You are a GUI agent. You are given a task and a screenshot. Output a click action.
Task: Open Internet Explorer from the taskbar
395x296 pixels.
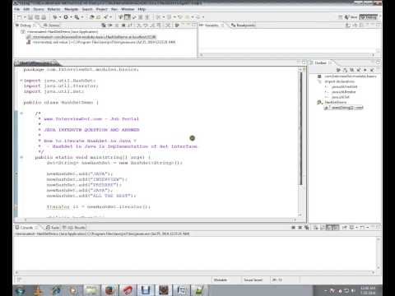tap(57, 290)
